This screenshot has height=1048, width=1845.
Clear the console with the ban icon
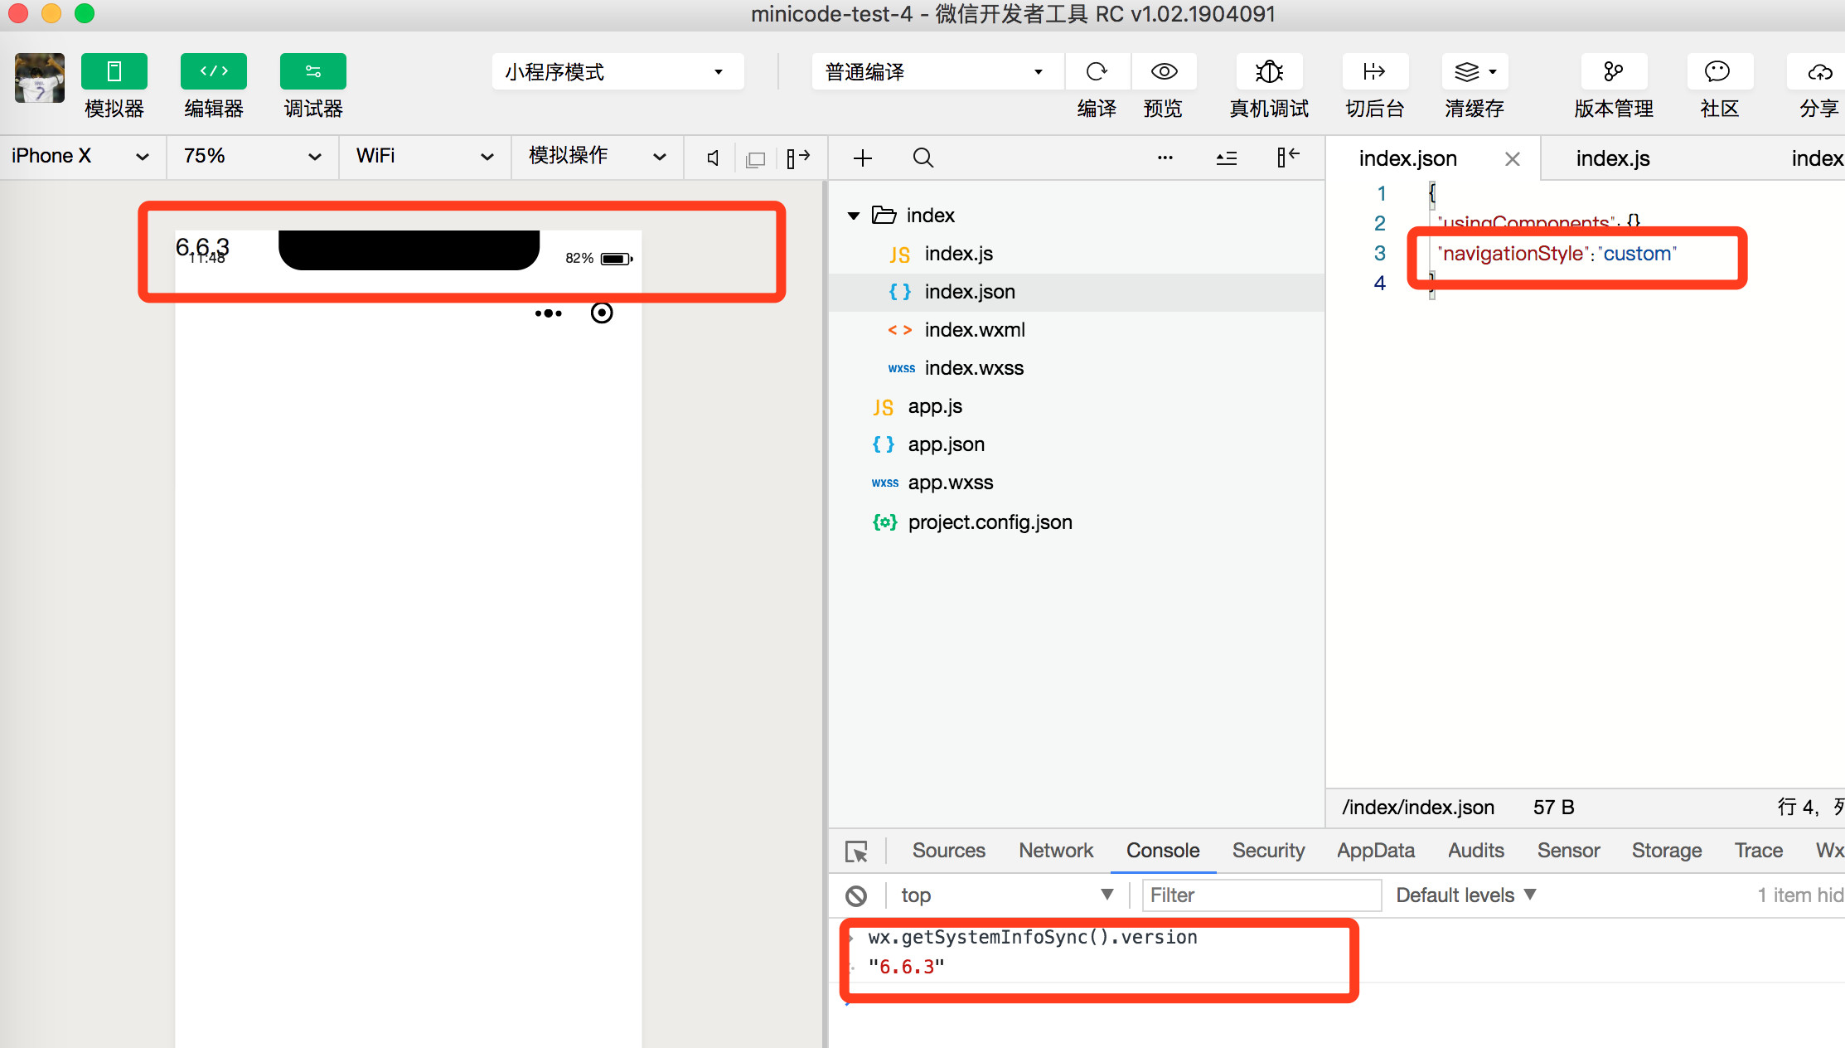point(856,895)
